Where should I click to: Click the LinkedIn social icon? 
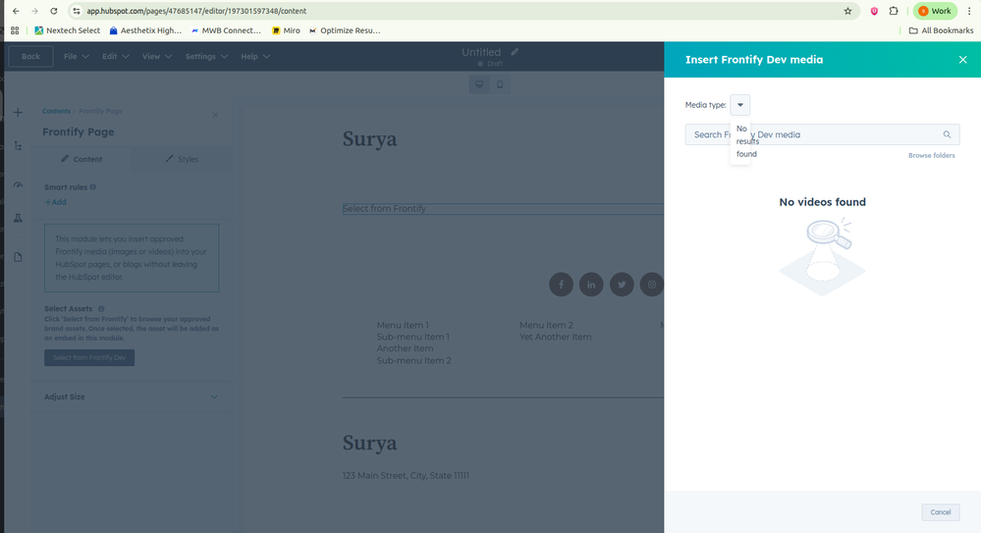pos(591,285)
